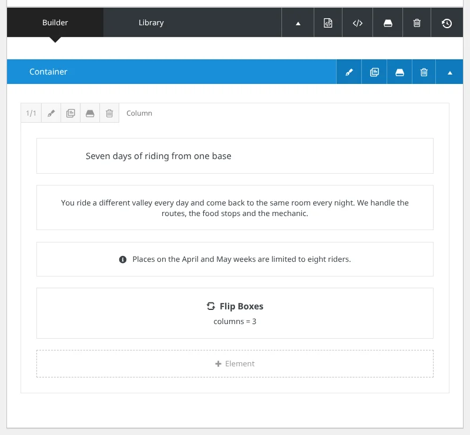Open the Flip Boxes element

[x=235, y=313]
